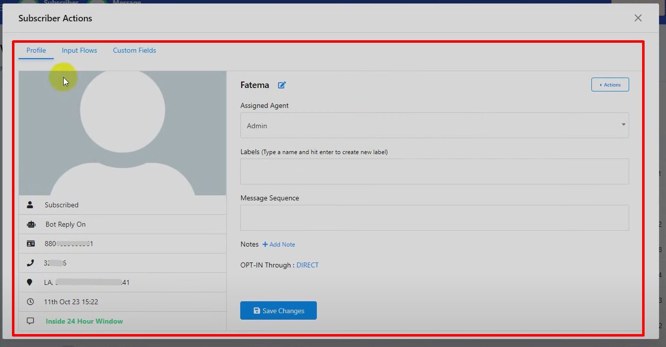Open the Custom Fields tab
The height and width of the screenshot is (347, 666).
134,50
